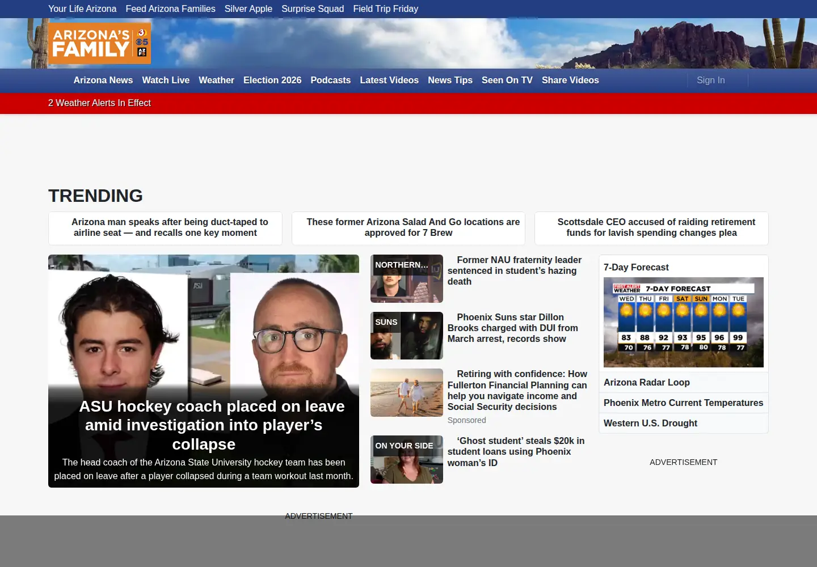Open Western U.S. Drought link
Image resolution: width=817 pixels, height=567 pixels.
click(x=650, y=424)
